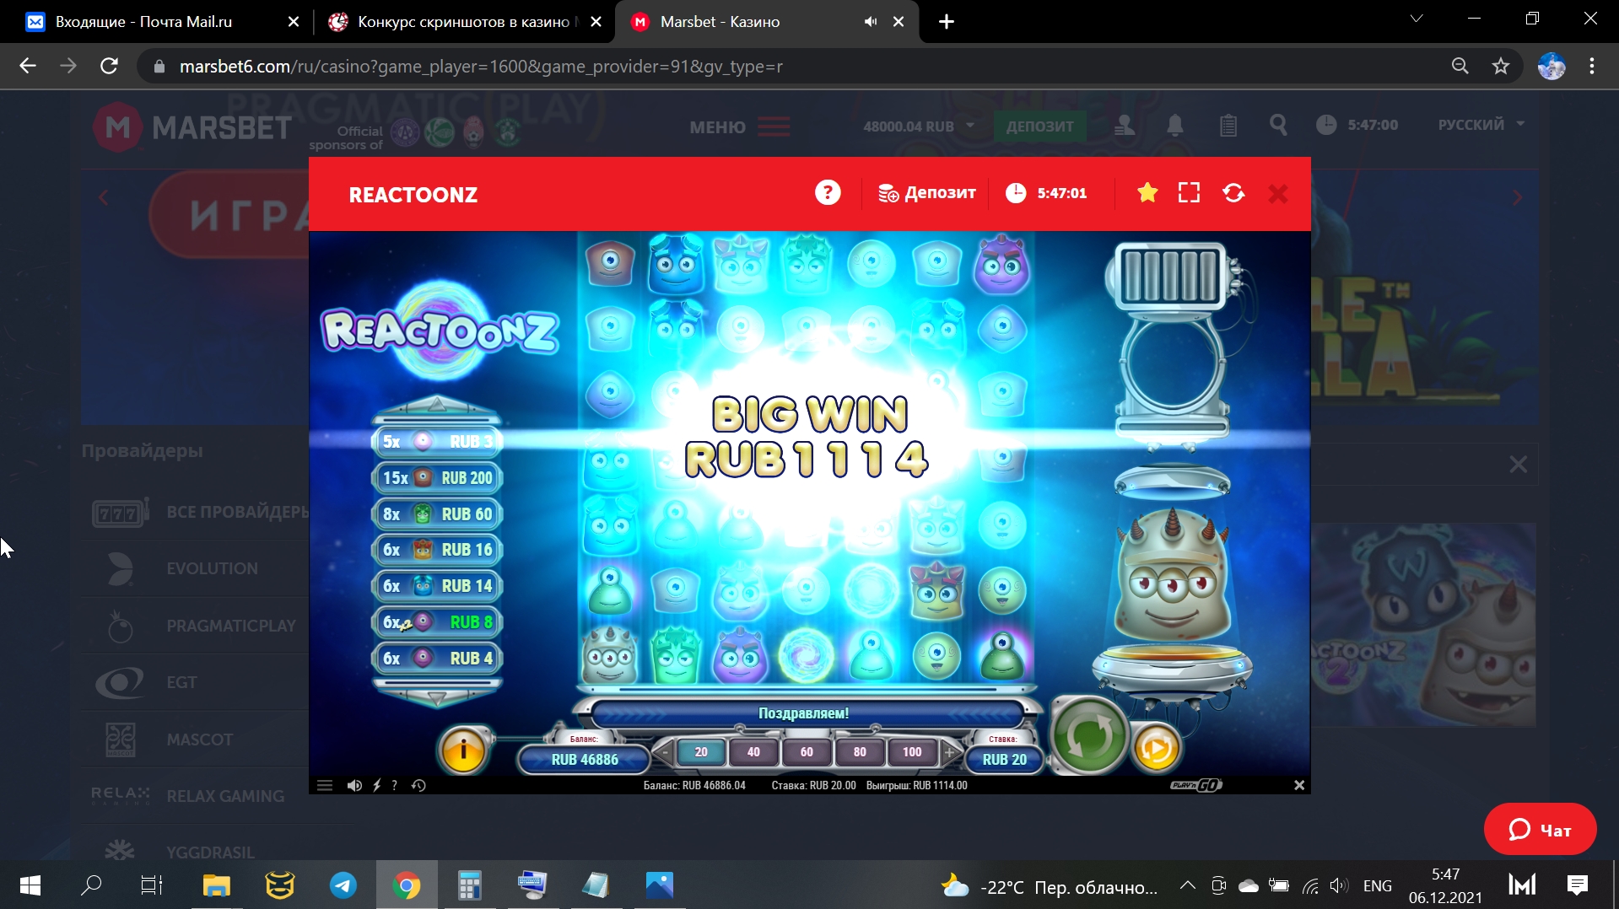
Task: Open game history clock icon in bottom bar
Action: (418, 785)
